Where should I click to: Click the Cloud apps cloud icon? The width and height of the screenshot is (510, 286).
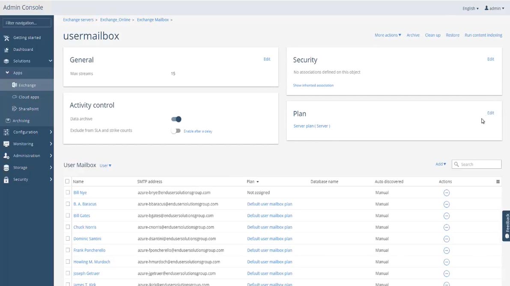point(15,97)
